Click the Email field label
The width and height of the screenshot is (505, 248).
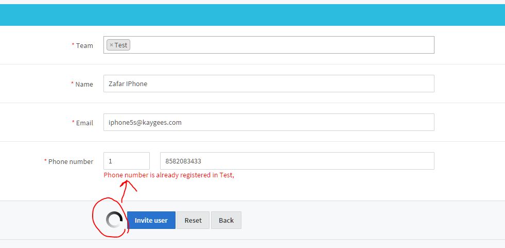pos(84,123)
